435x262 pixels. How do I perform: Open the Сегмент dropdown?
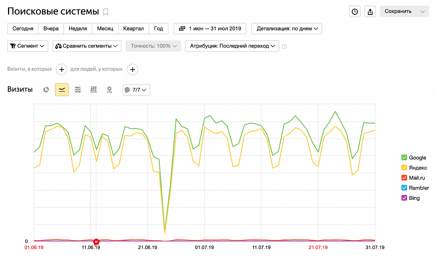pyautogui.click(x=27, y=46)
